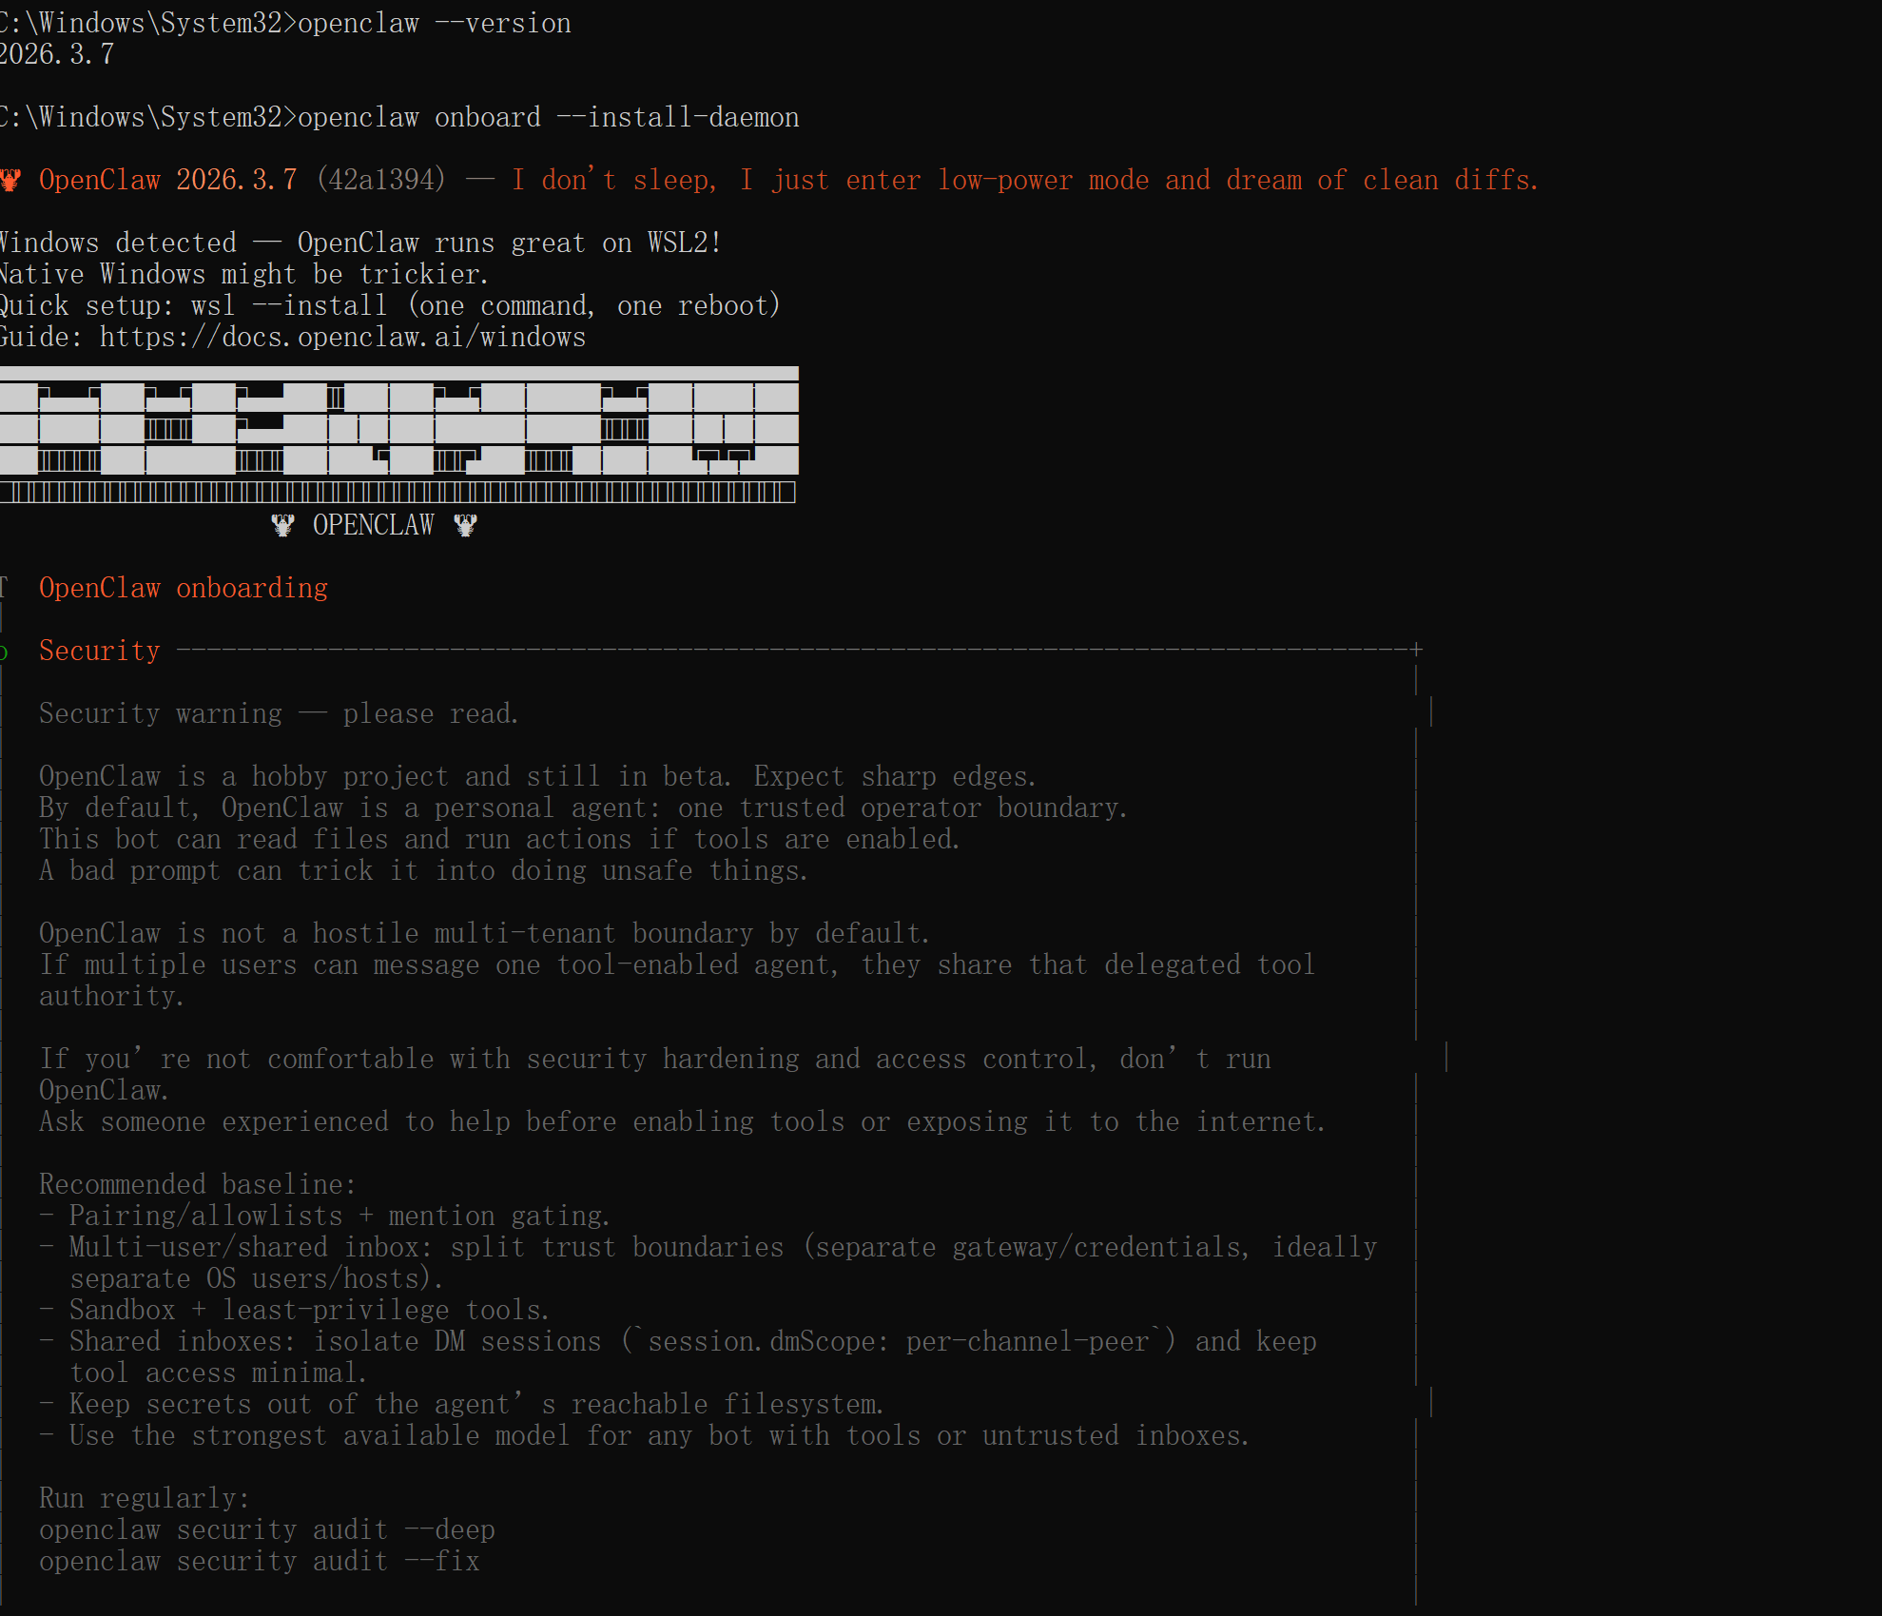Click the 'Sandbox + least-privilege tools.' item
The height and width of the screenshot is (1616, 1882).
[x=309, y=1310]
